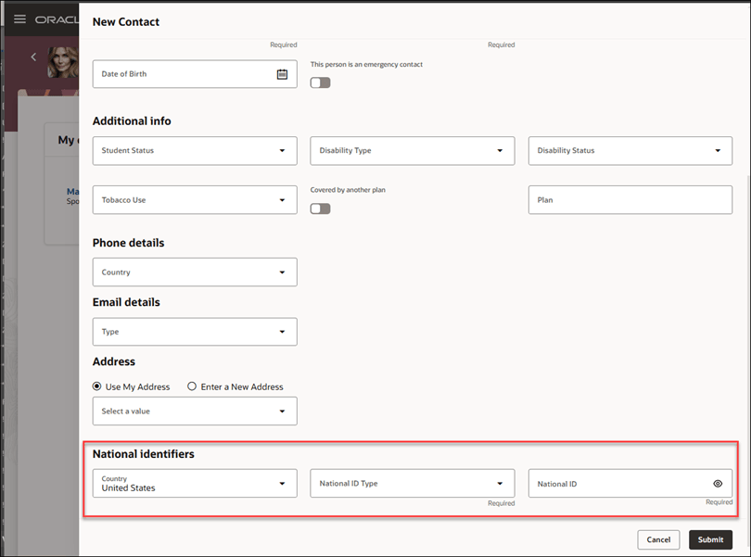Open the National identifiers Country dropdown
The image size is (751, 557).
click(195, 483)
